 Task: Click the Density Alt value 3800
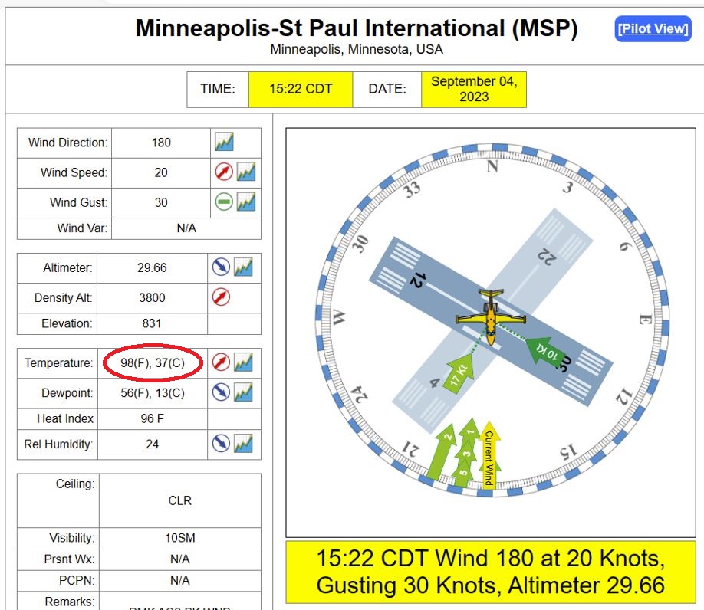pos(152,298)
